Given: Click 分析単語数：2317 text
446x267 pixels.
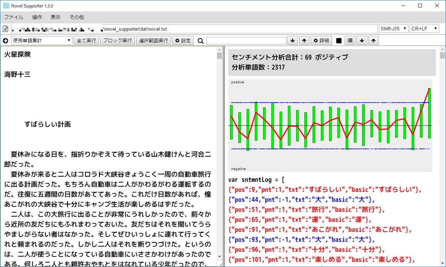Looking at the screenshot, I should 258,67.
